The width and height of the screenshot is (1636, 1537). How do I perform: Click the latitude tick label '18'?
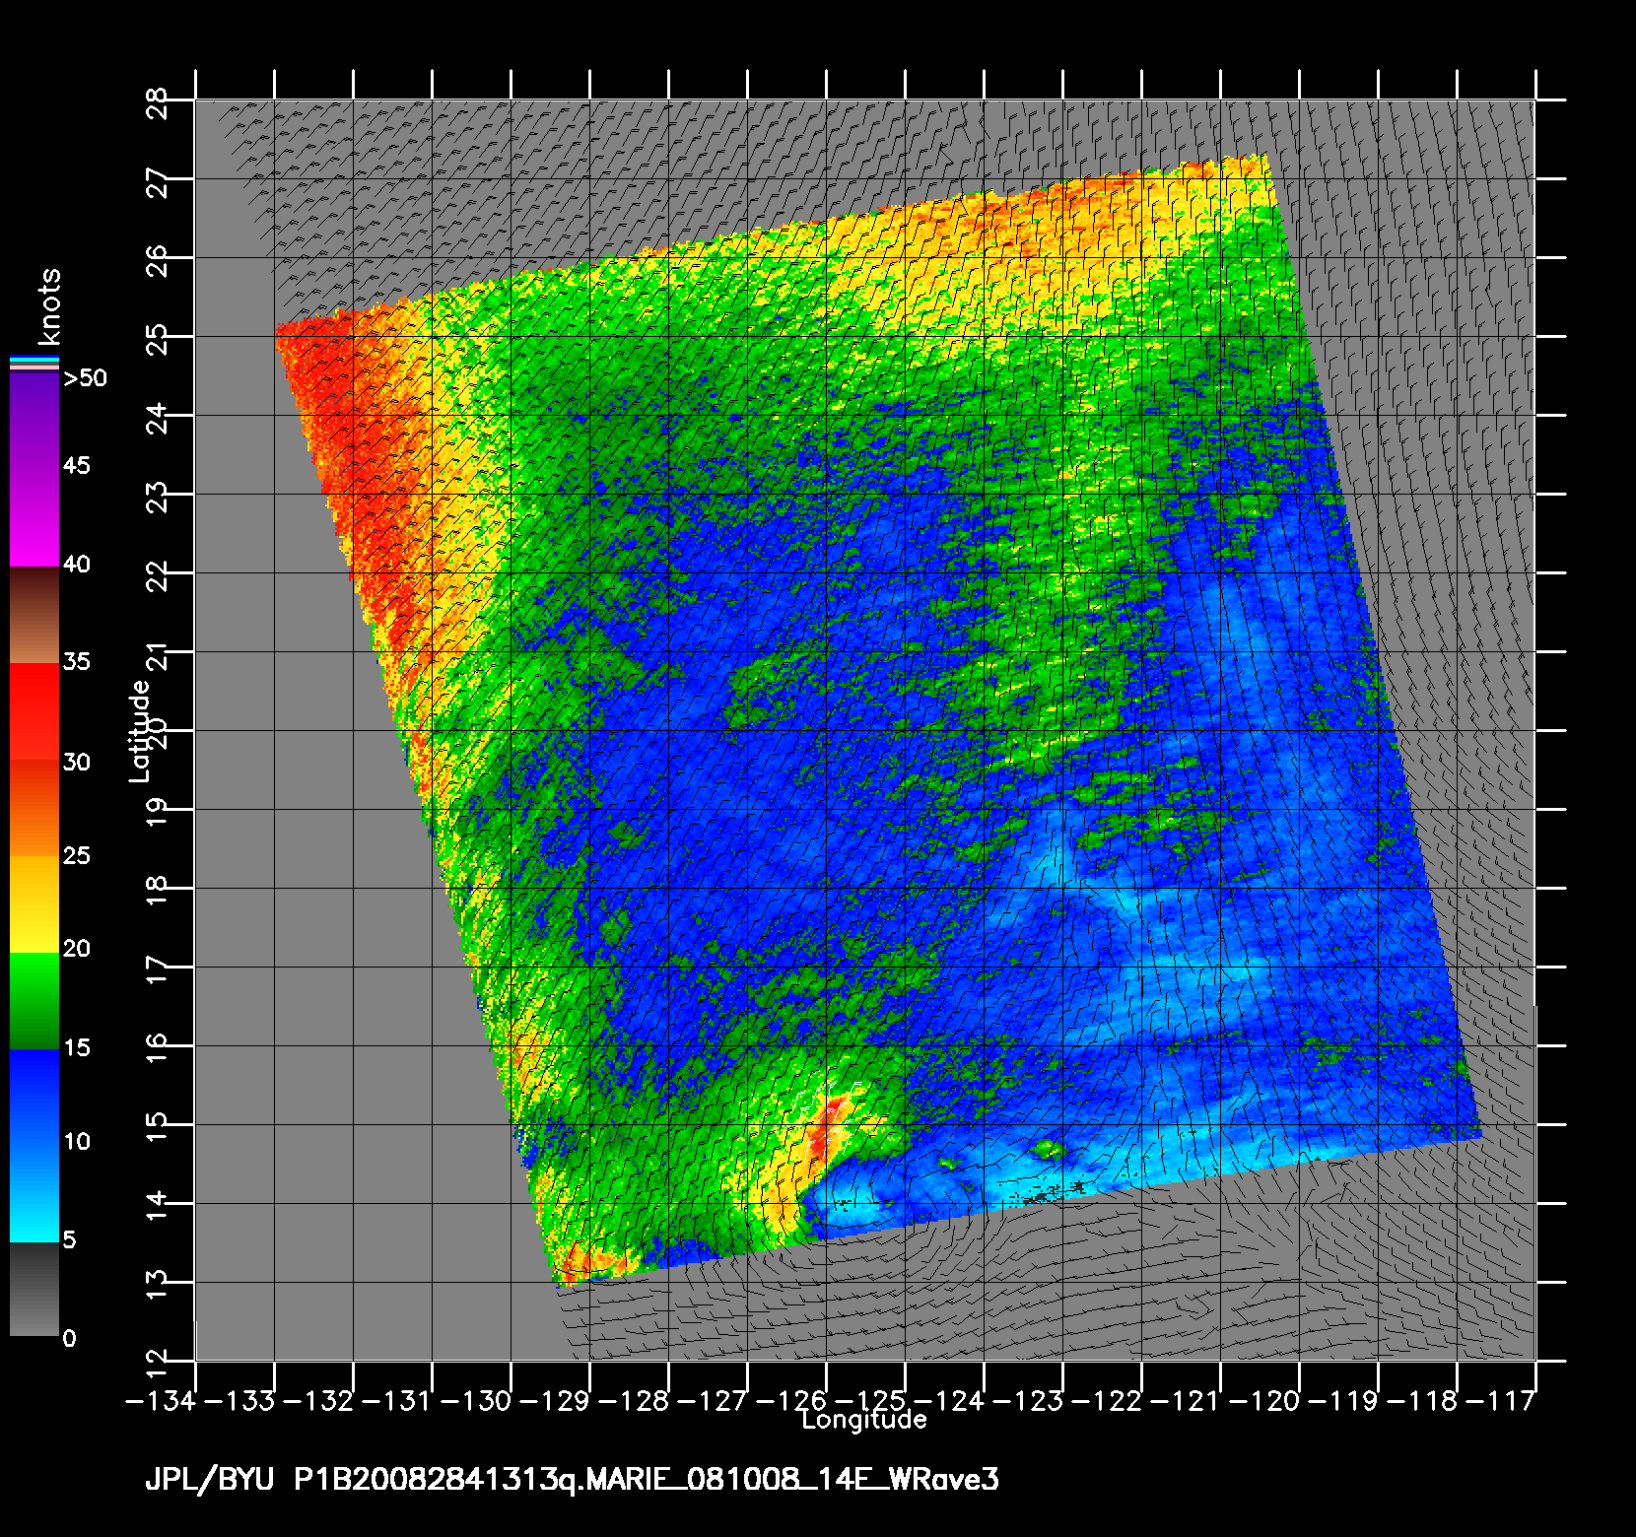click(x=157, y=889)
